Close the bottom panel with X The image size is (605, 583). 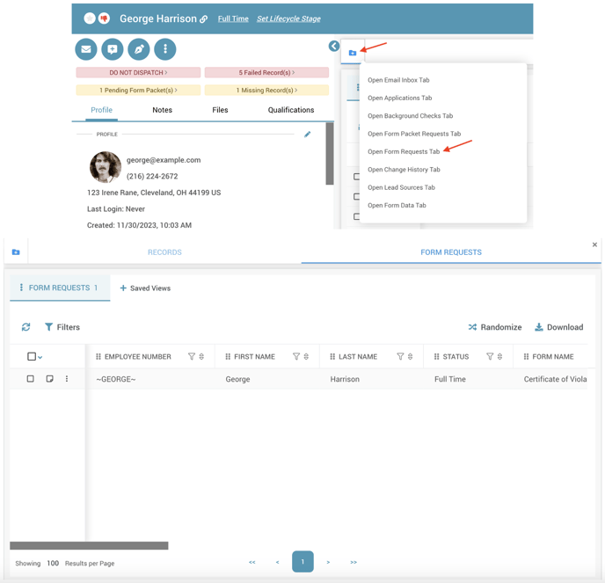pos(594,244)
